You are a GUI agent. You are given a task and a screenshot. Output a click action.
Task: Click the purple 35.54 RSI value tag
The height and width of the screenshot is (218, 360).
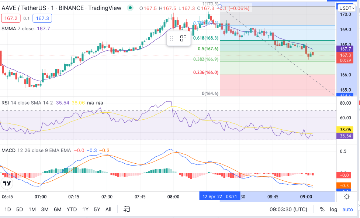[x=345, y=136]
